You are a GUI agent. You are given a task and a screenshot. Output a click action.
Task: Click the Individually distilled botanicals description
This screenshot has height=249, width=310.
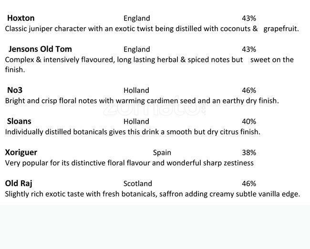(x=132, y=131)
